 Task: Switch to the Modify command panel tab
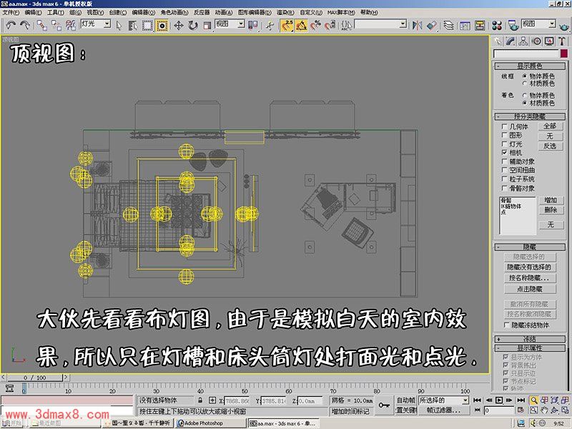click(x=511, y=41)
